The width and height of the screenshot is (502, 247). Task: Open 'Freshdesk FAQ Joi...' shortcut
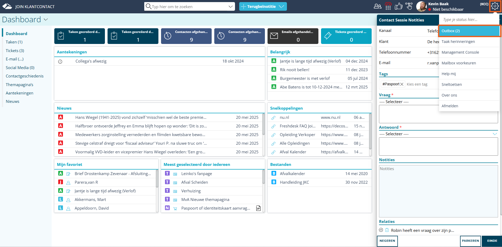click(x=298, y=126)
